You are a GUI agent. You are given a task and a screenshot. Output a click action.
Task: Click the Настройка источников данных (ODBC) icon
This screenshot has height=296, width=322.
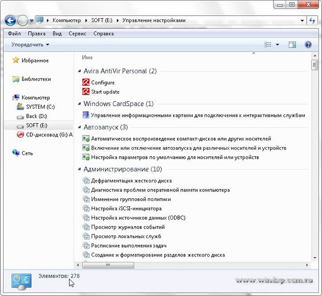coord(86,218)
